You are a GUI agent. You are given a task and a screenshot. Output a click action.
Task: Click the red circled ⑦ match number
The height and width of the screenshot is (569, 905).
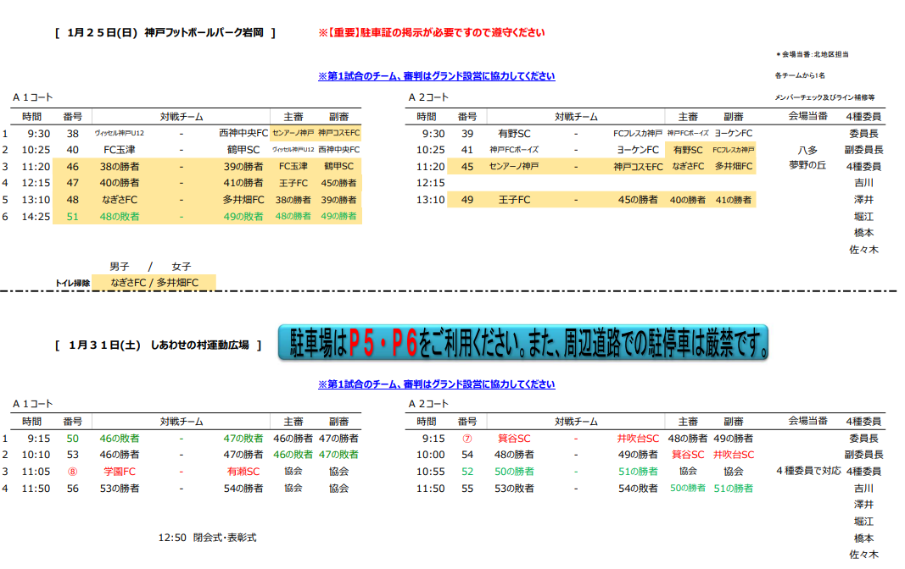pos(466,439)
